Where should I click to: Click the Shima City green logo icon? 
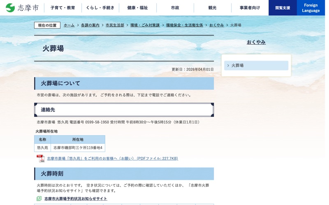click(x=10, y=8)
